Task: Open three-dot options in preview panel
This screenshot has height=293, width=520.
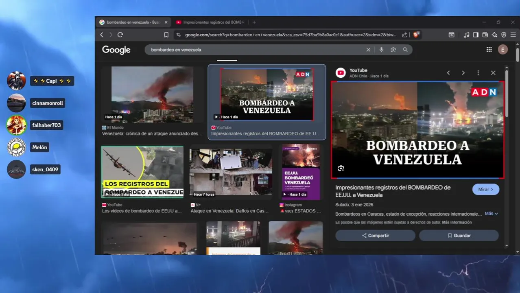Action: tap(478, 73)
